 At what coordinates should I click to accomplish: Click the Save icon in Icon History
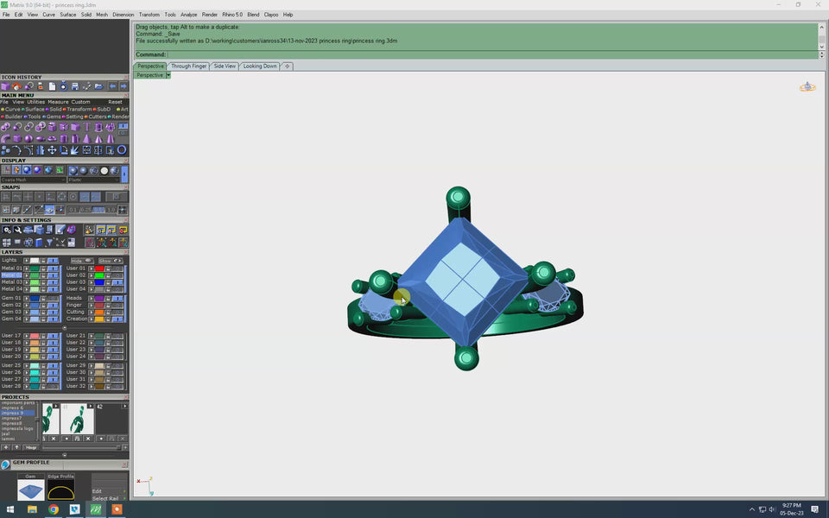tap(75, 86)
